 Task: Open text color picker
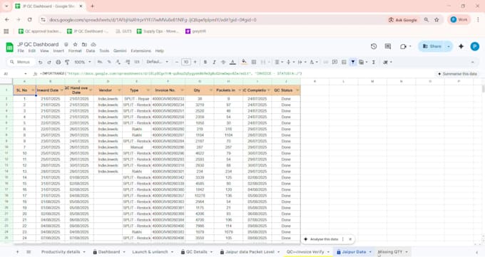(233, 62)
